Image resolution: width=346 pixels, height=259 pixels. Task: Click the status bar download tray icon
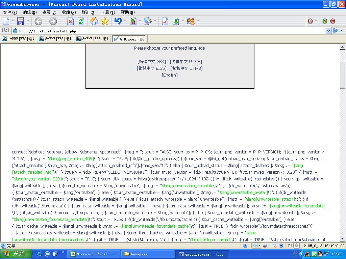245,246
